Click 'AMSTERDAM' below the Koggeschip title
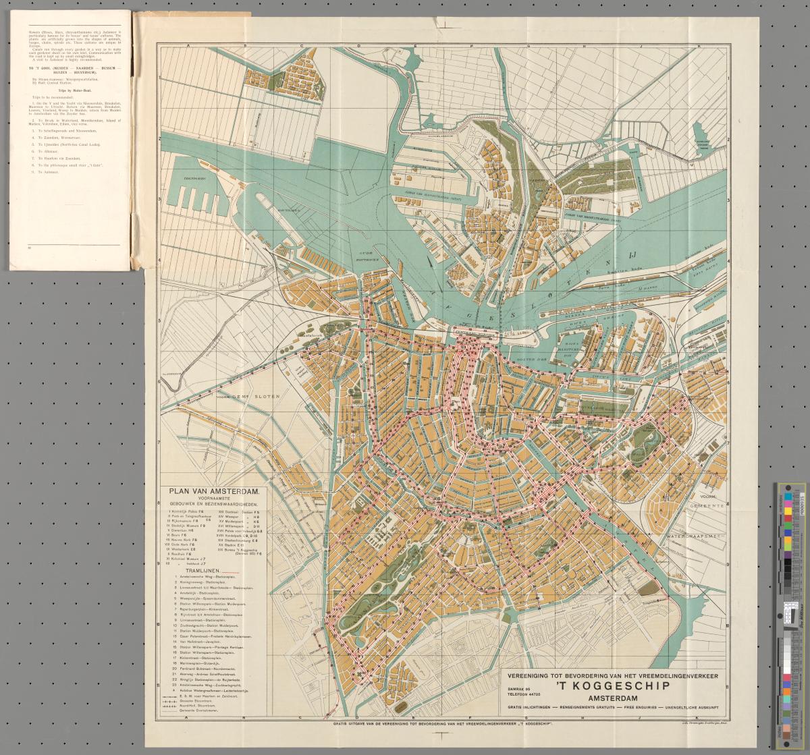The width and height of the screenshot is (810, 755). [612, 698]
